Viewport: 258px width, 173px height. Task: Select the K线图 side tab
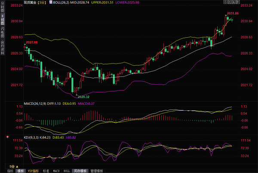[x=2, y=19]
